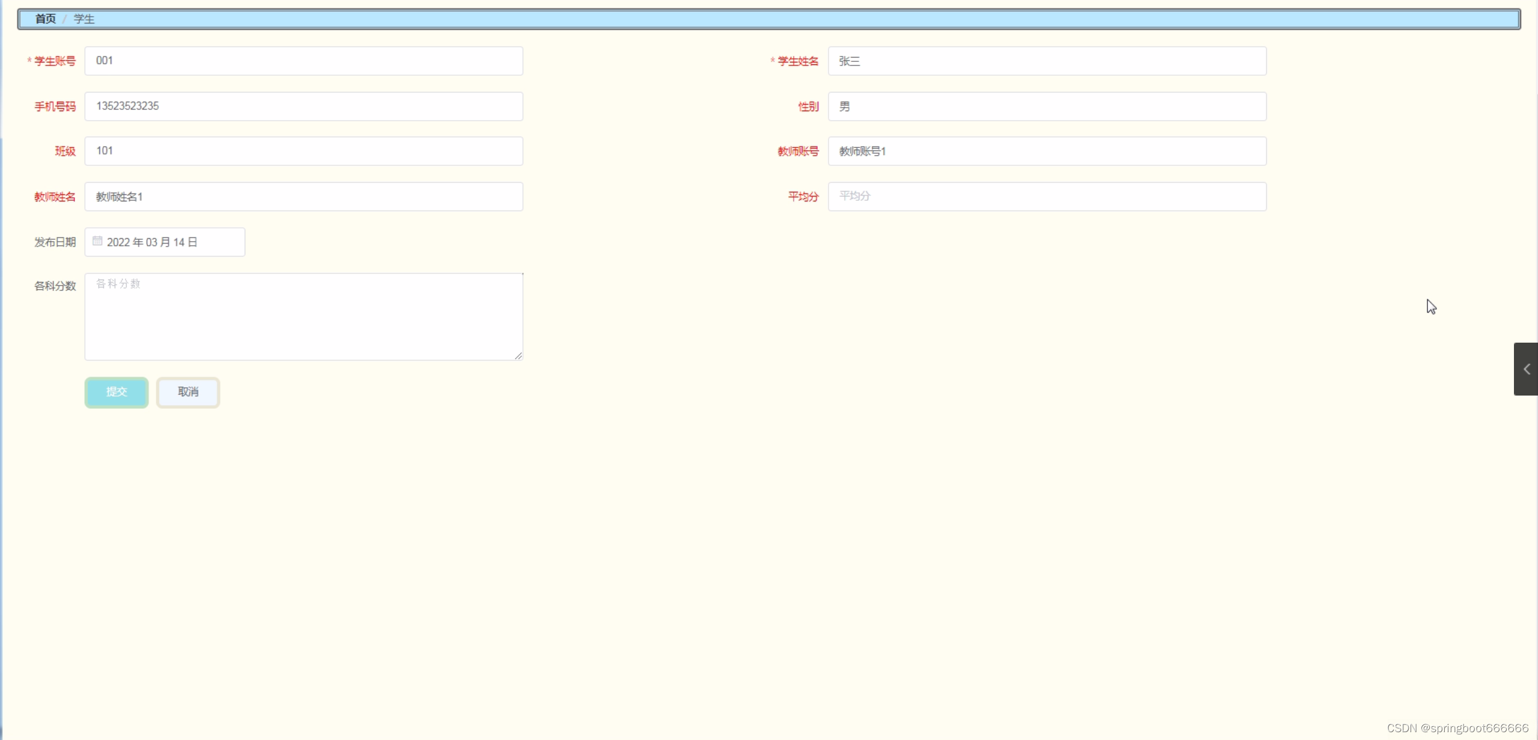Expand the collapsed right side panel arrow
1538x740 pixels.
[1525, 369]
